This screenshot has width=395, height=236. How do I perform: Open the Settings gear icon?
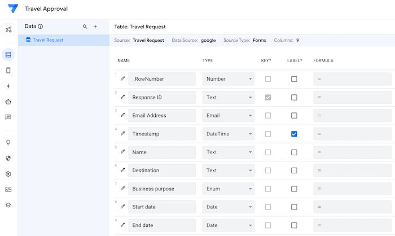point(8,174)
